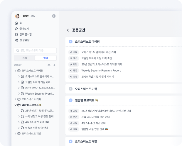
Task: Switch to the 협업 tab
Action: click(45, 58)
